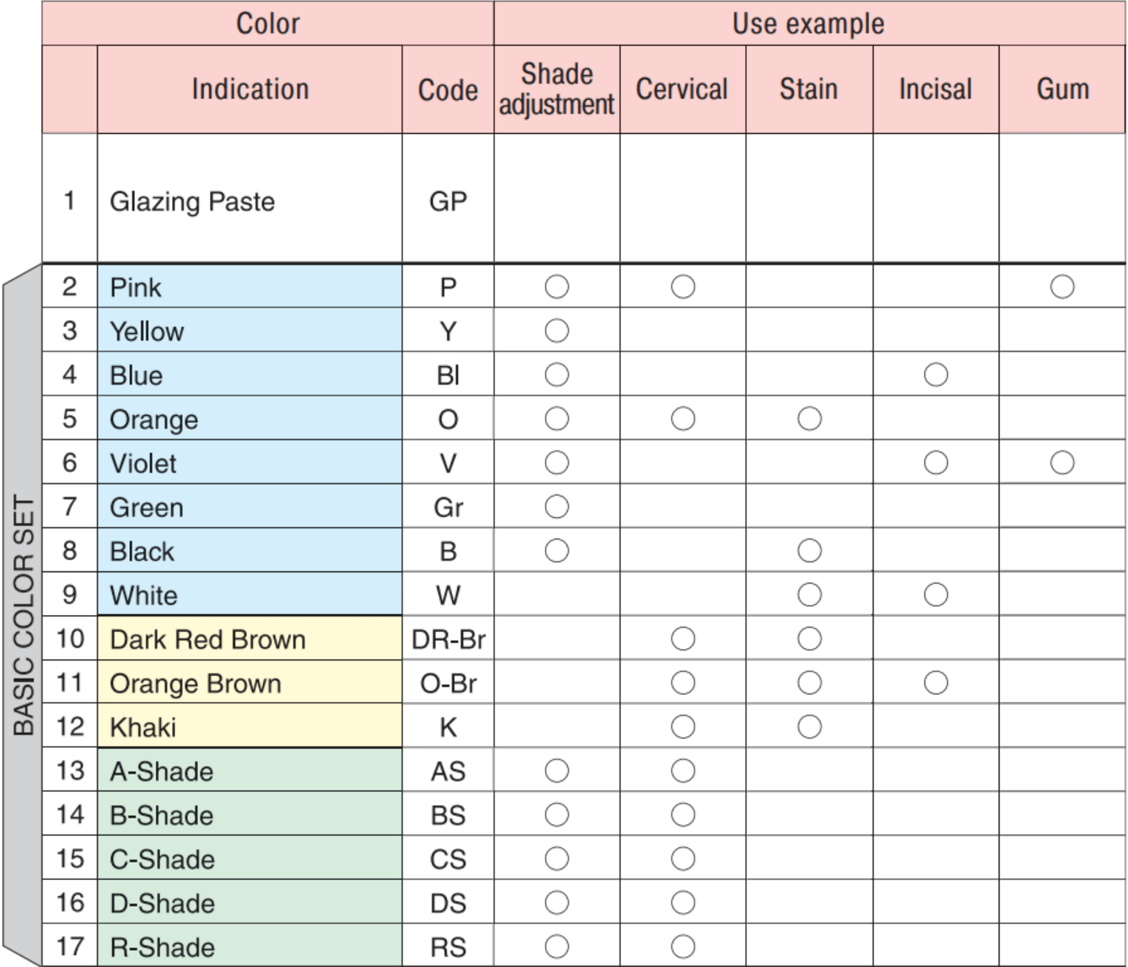Click the Shade adjustment column header

[x=557, y=89]
